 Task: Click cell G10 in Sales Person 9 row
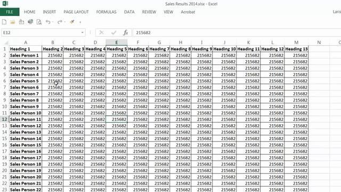click(159, 107)
